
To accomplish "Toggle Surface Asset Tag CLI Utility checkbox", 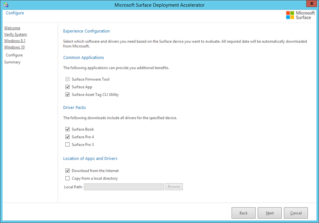I will pyautogui.click(x=68, y=95).
